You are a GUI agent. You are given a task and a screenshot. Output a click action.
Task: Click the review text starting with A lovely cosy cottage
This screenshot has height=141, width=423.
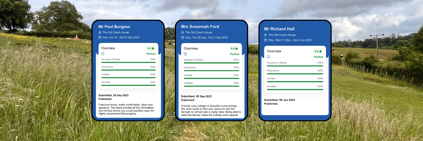click(x=210, y=110)
